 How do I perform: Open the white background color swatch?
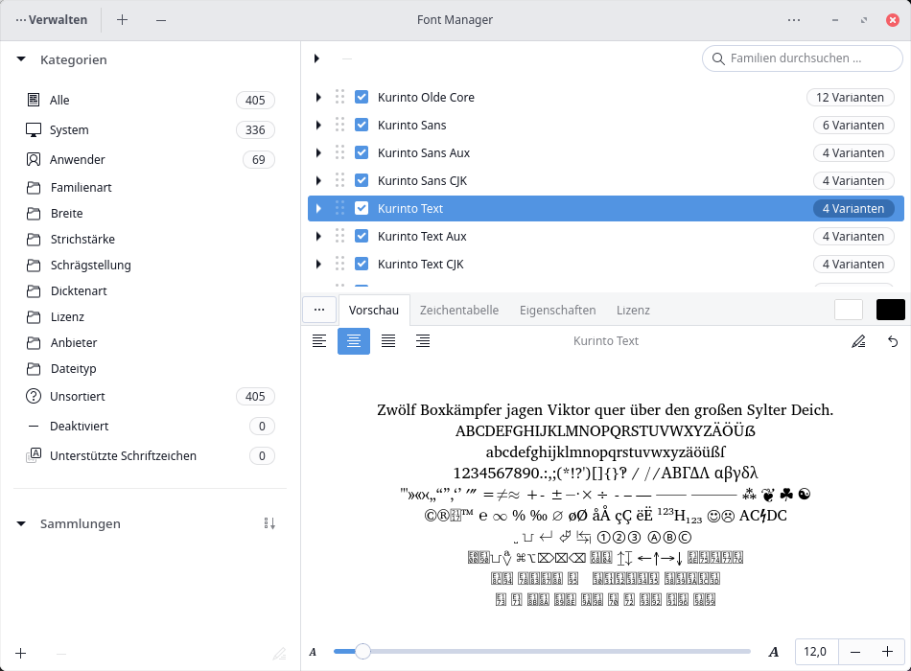coord(849,310)
